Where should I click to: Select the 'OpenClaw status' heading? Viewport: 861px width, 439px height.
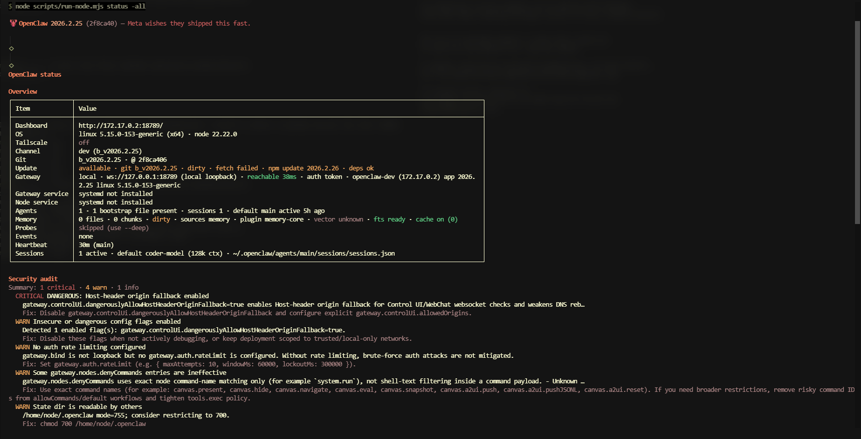click(x=35, y=75)
